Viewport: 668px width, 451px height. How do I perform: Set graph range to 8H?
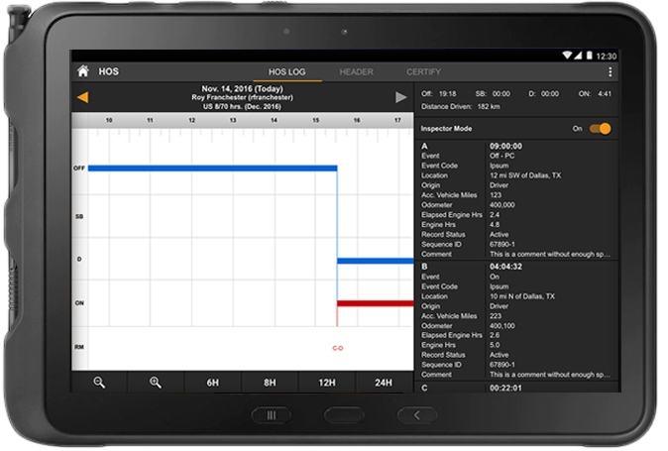270,383
